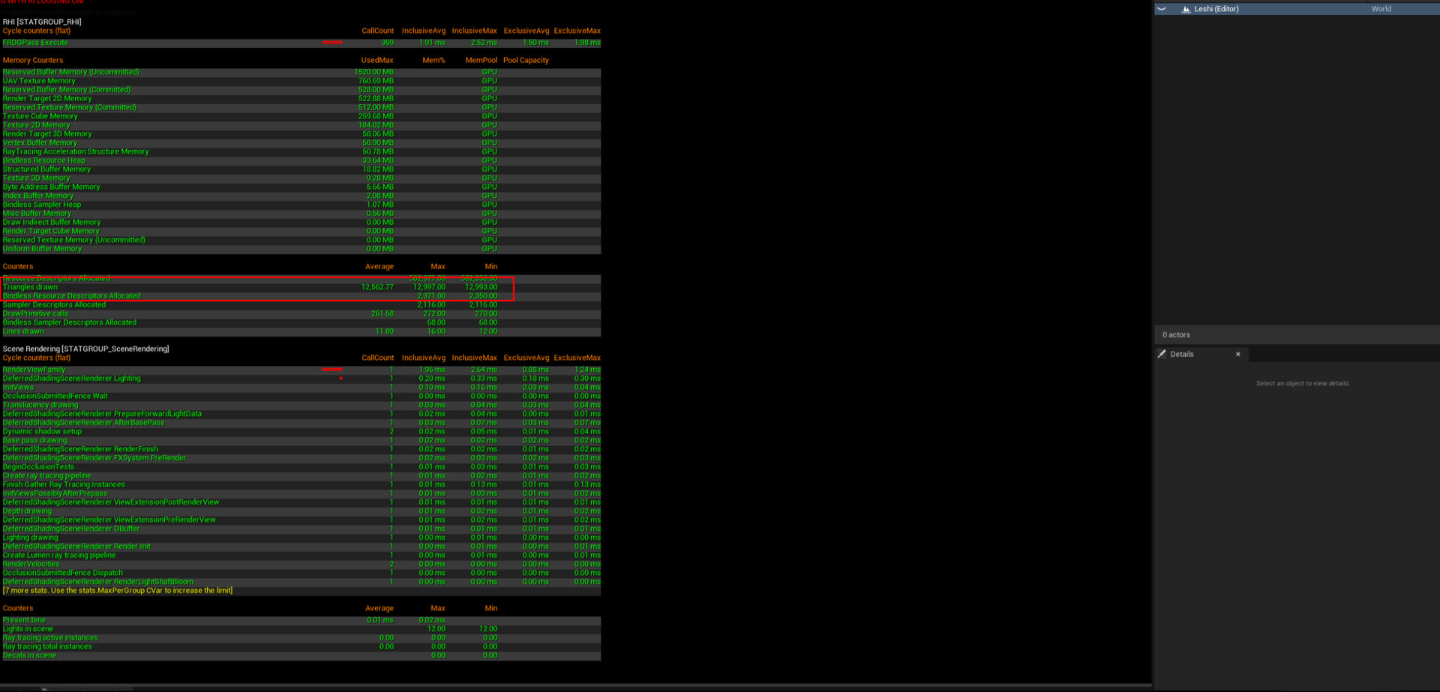This screenshot has width=1440, height=692.
Task: Click the Lights in scene counter
Action: point(28,629)
